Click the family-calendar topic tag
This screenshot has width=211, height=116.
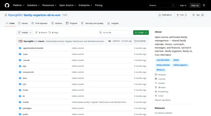[163, 65]
